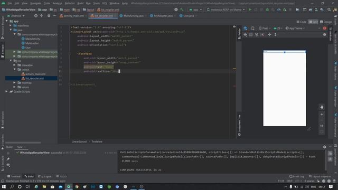Switch to MyAdapter.java editor tab
The image size is (338, 190).
[162, 16]
